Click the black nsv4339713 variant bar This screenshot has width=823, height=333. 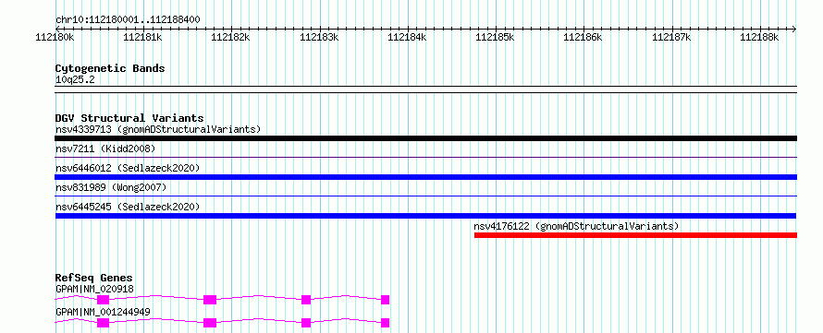[x=426, y=138]
